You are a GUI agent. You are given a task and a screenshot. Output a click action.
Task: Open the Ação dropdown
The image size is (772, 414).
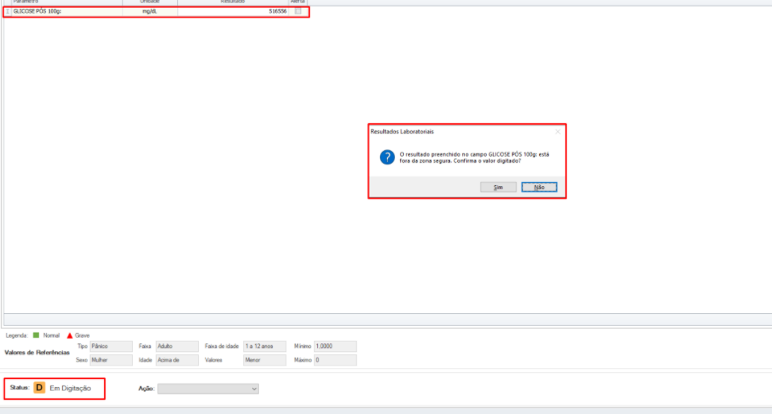click(x=208, y=389)
